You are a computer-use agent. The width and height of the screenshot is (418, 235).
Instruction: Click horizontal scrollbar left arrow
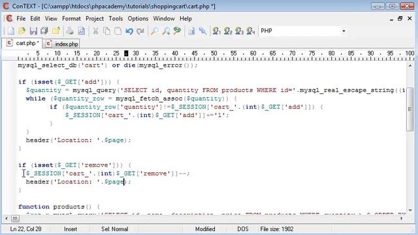coord(7,219)
